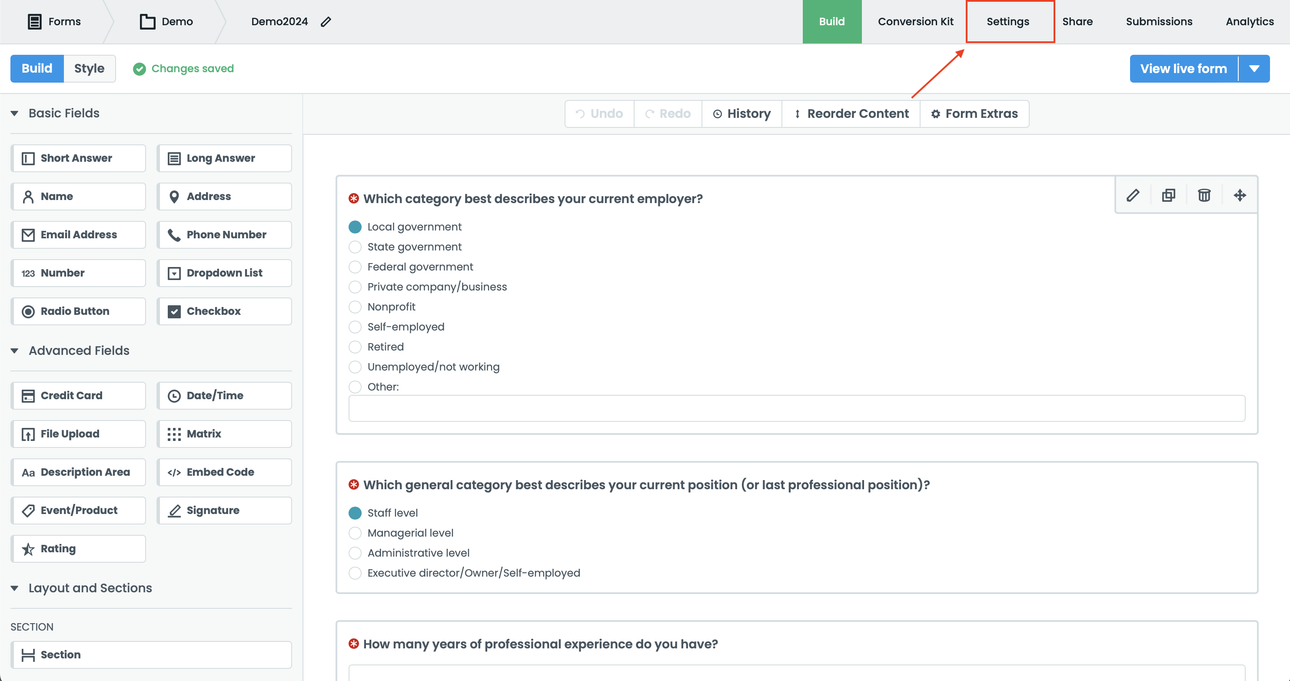Collapse the Basic Fields section
The height and width of the screenshot is (681, 1290).
(x=14, y=113)
